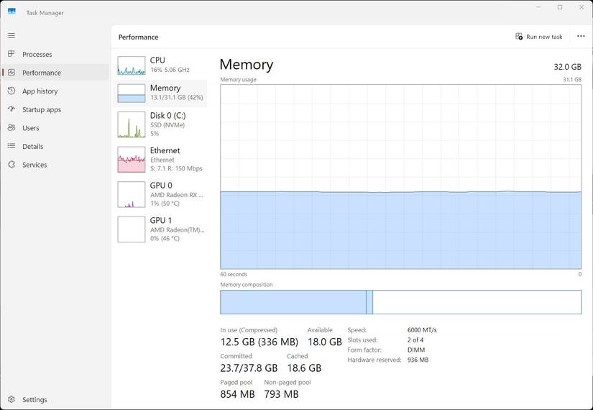Open the Services page
Viewport: 593px width, 410px height.
tap(55, 164)
